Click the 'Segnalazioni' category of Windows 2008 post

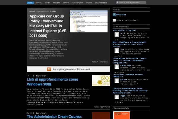pos(41,76)
